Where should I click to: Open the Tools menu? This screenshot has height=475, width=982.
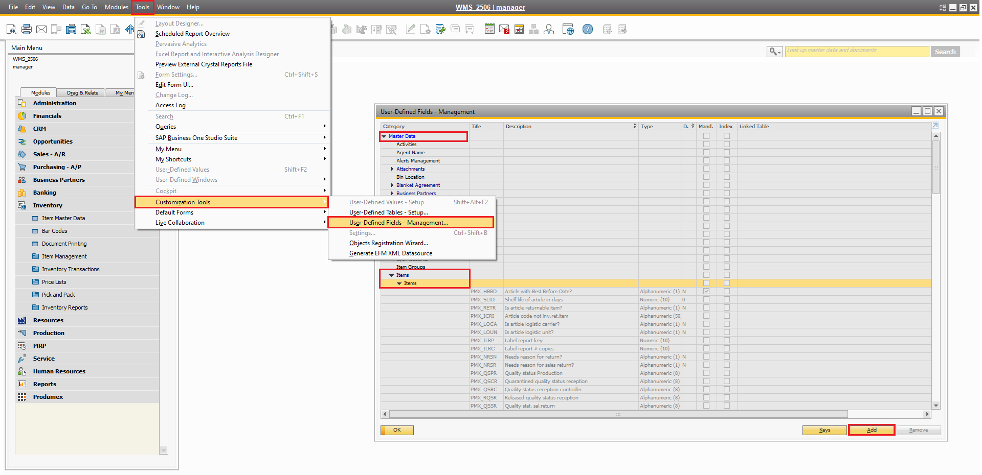(x=142, y=7)
